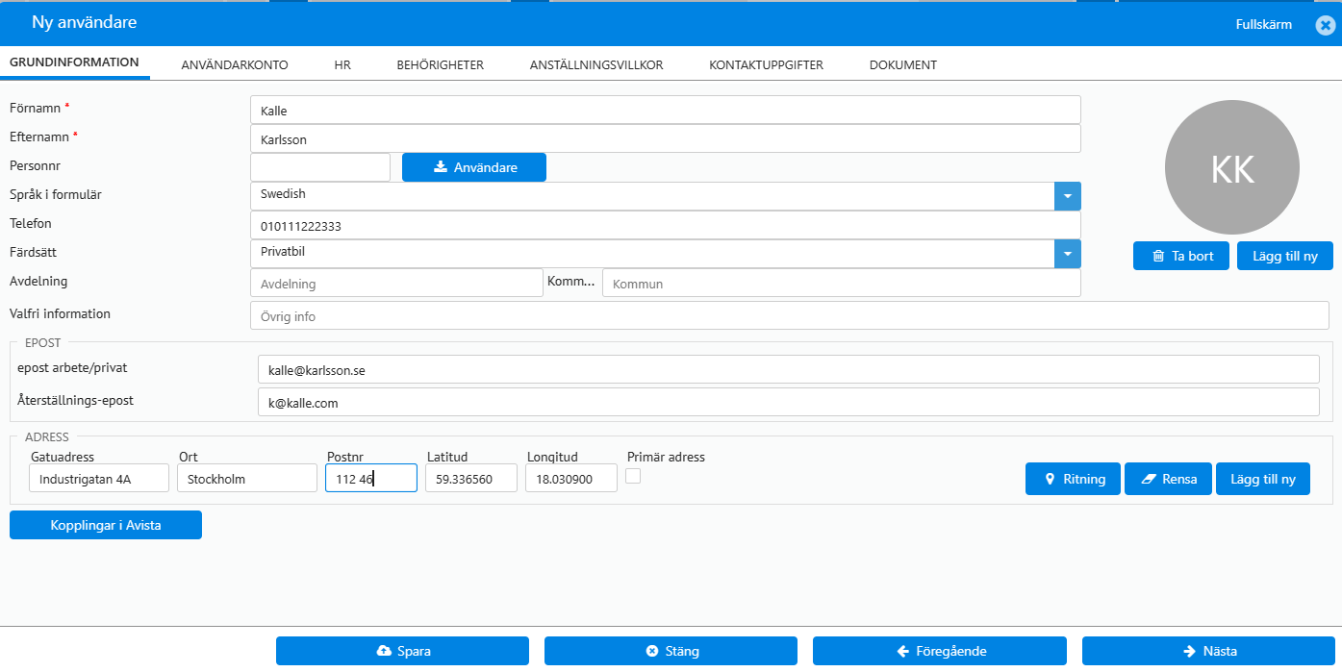This screenshot has width=1342, height=672.
Task: Open the HR tab
Action: pos(342,64)
